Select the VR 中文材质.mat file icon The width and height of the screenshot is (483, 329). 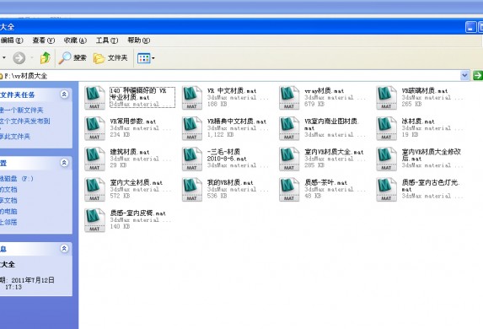click(192, 98)
